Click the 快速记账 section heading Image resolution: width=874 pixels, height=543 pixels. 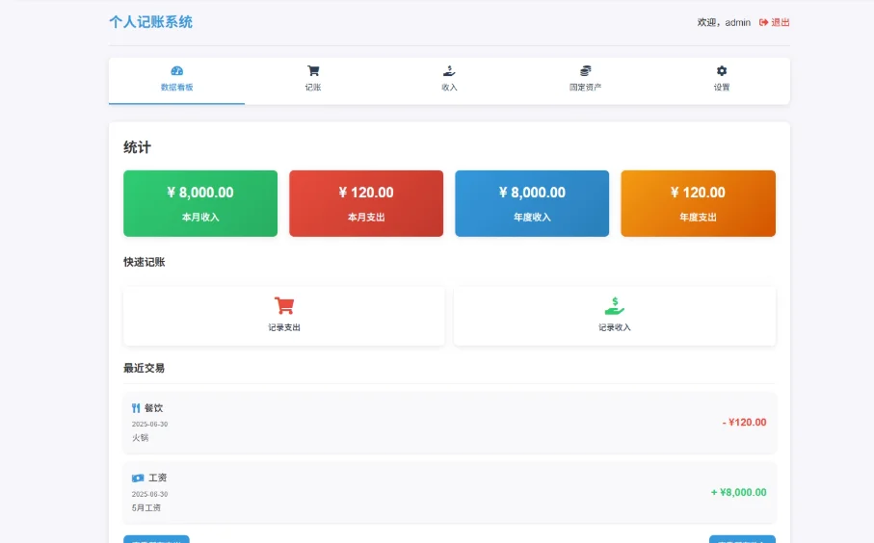pyautogui.click(x=145, y=262)
